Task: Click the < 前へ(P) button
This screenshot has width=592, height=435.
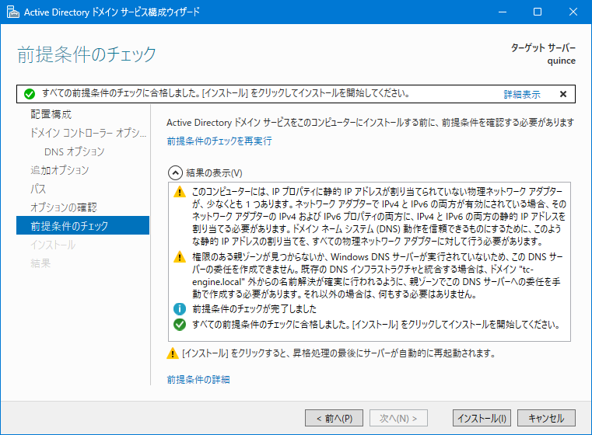Action: pos(335,418)
